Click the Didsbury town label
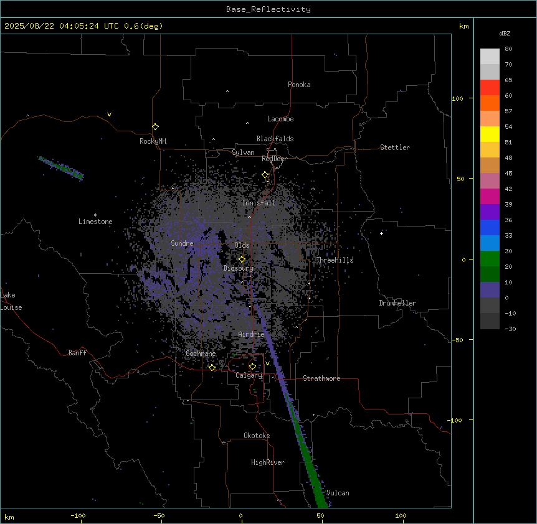 [x=239, y=268]
